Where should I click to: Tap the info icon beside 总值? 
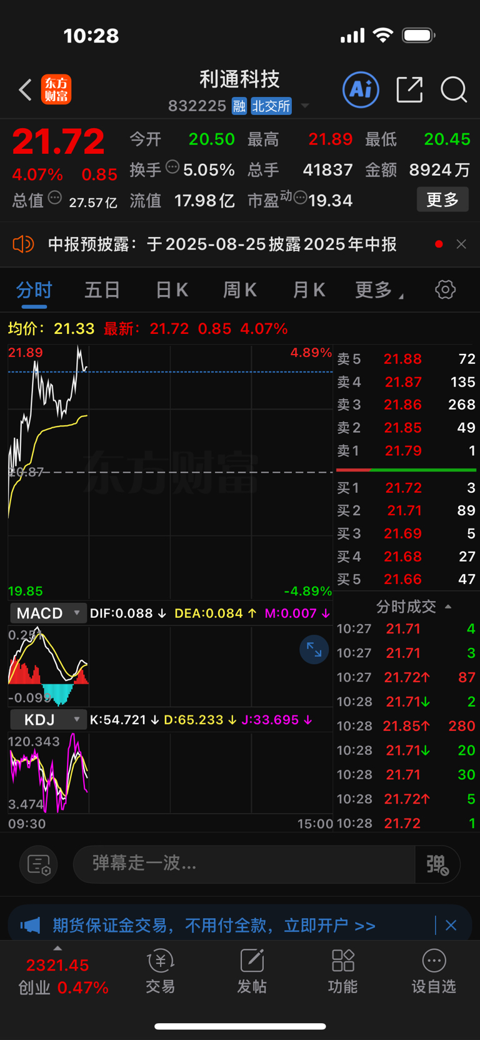pos(55,198)
